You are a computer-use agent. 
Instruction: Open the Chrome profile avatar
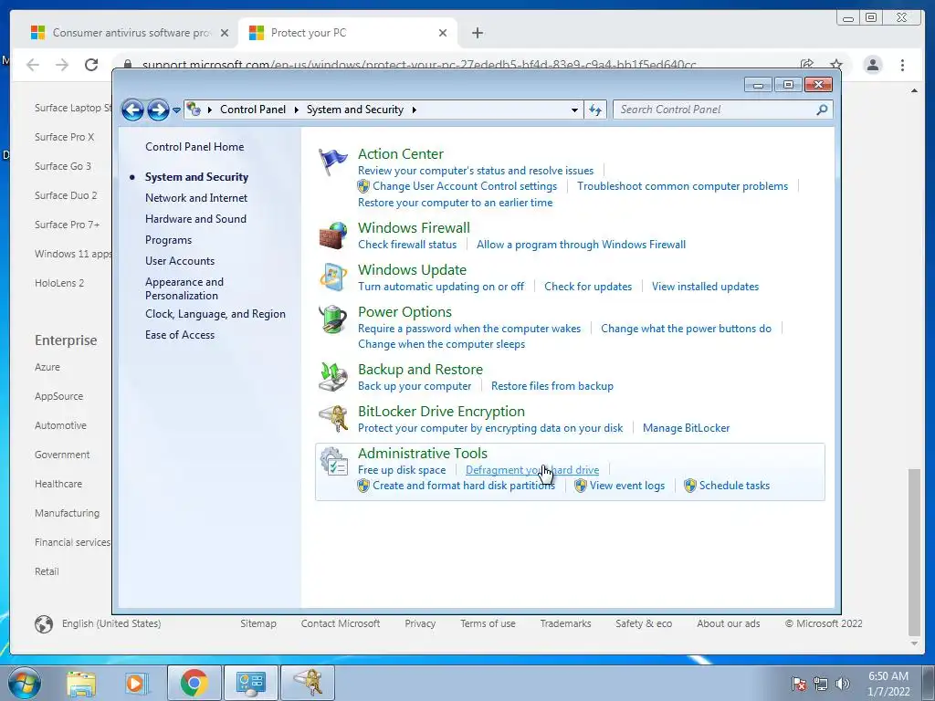[x=872, y=65]
